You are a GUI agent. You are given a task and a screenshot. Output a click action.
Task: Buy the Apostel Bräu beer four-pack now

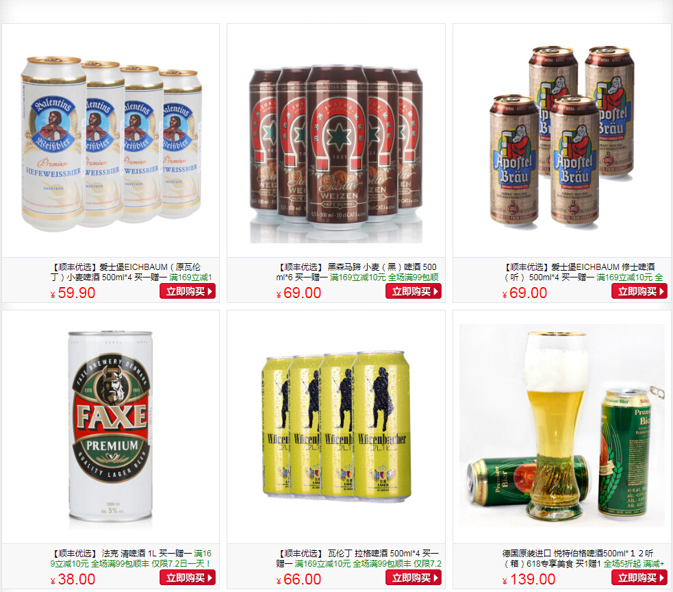pyautogui.click(x=639, y=291)
